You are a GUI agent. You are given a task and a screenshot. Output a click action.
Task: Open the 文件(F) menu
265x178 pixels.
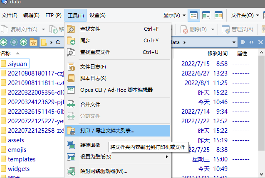point(10,15)
